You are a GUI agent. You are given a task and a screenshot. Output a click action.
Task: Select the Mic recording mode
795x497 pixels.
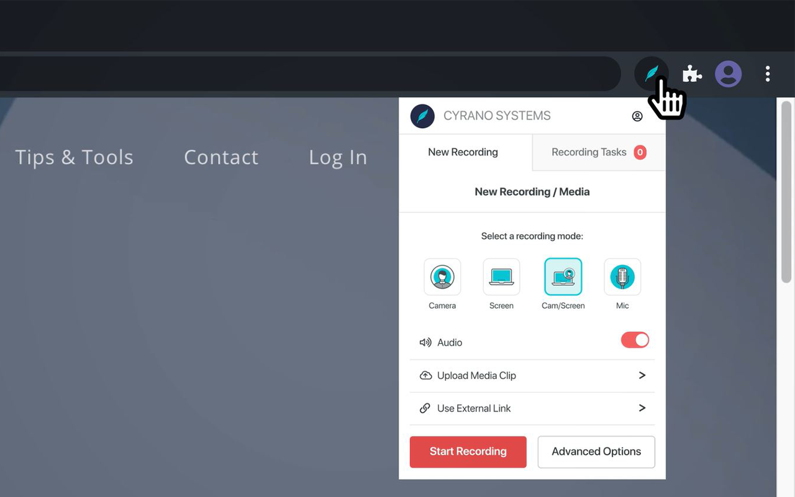[x=622, y=277]
